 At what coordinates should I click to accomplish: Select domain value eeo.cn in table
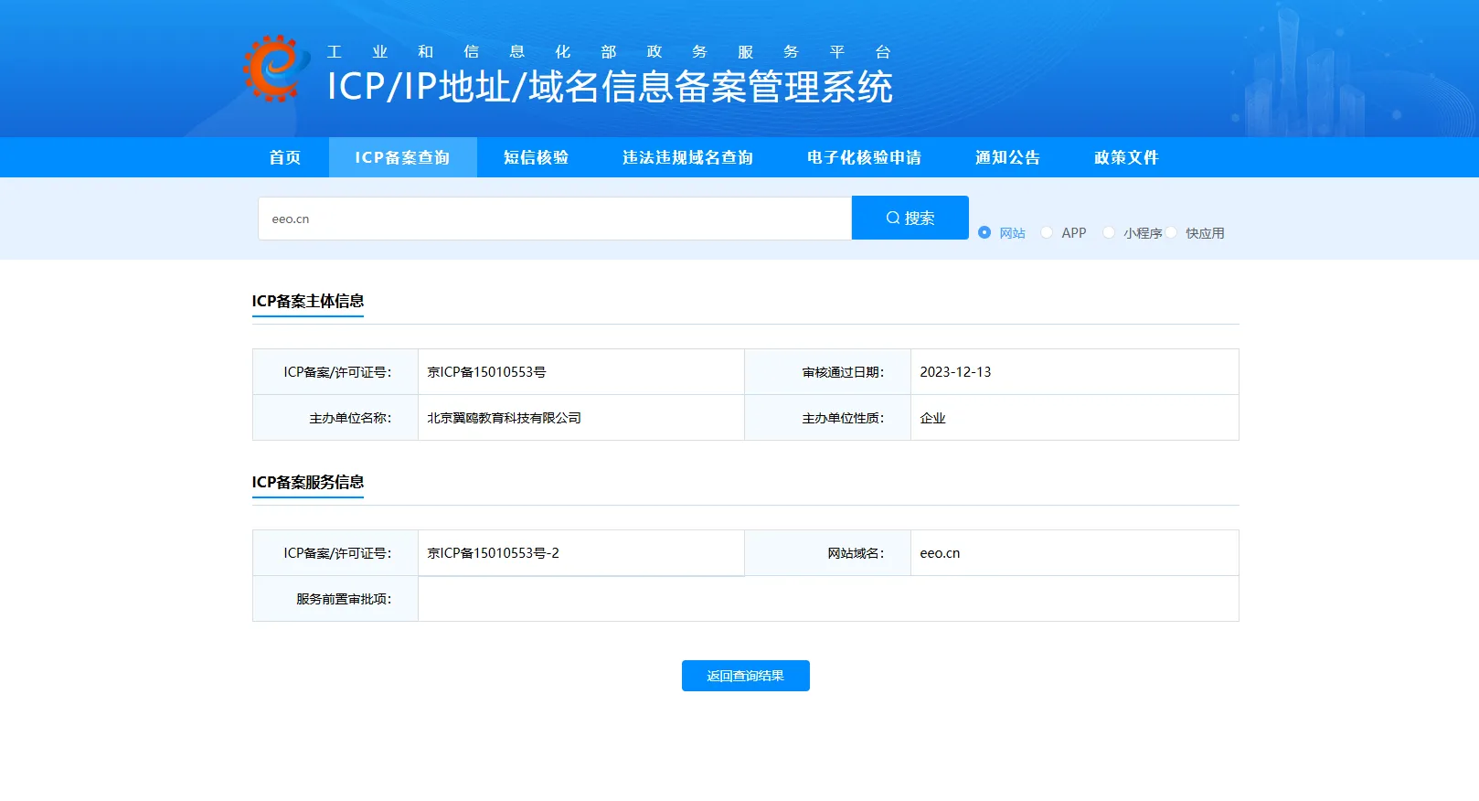point(940,553)
